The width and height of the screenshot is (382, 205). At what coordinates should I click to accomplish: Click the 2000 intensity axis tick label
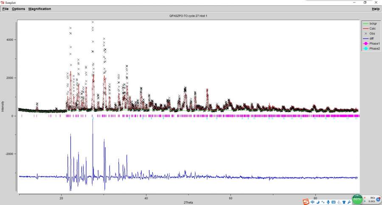[x=10, y=78]
